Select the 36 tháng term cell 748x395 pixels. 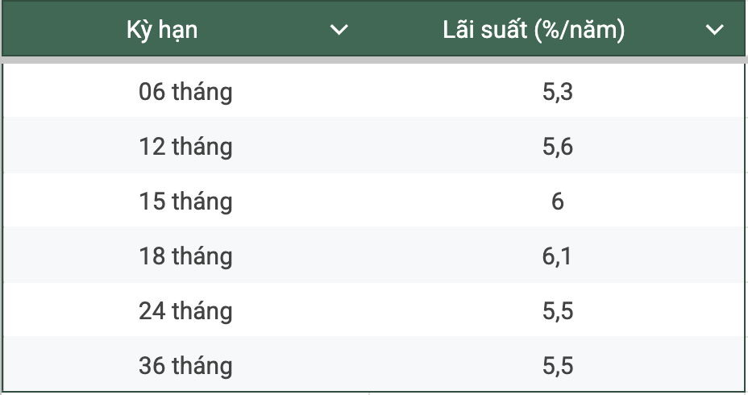185,366
